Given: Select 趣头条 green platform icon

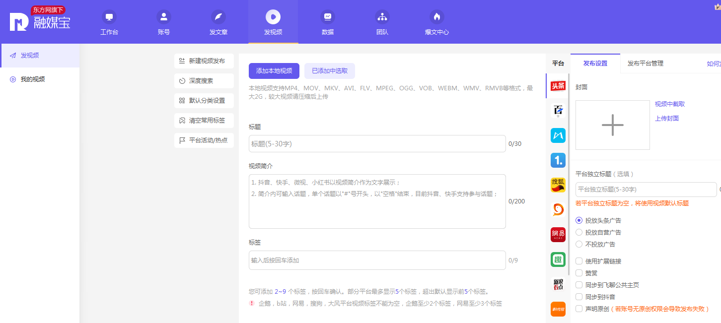Looking at the screenshot, I should click(558, 259).
